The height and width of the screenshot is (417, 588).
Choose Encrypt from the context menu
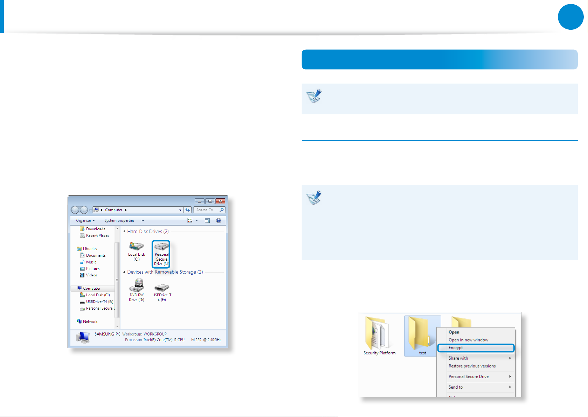[456, 348]
